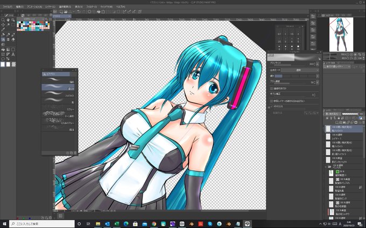The width and height of the screenshot is (366, 228).
Task: Open Chrome from the taskbar
Action: pyautogui.click(x=154, y=224)
